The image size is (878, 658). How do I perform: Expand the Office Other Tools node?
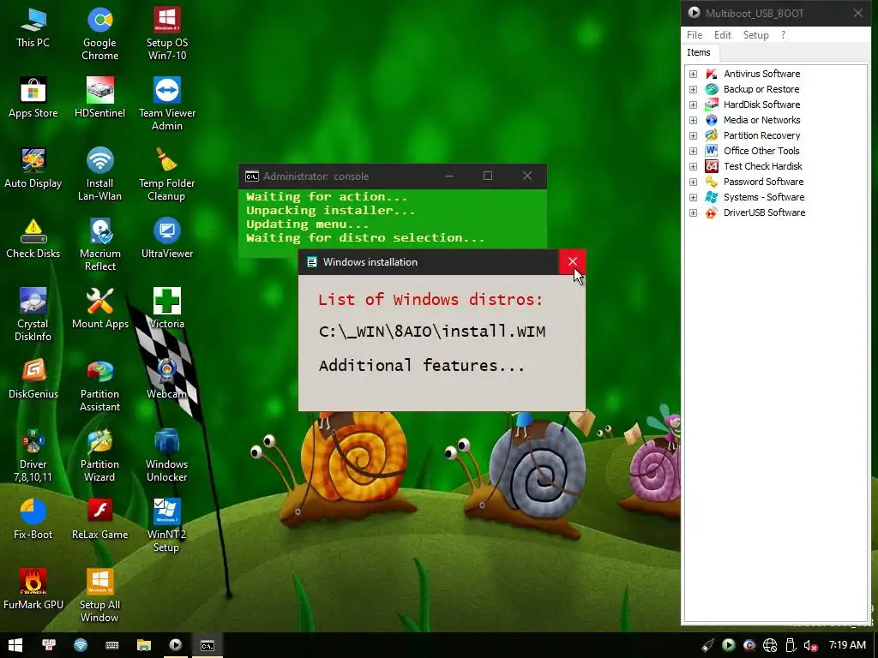pyautogui.click(x=693, y=151)
